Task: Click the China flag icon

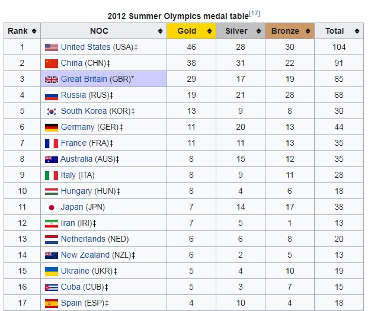Action: [x=51, y=63]
